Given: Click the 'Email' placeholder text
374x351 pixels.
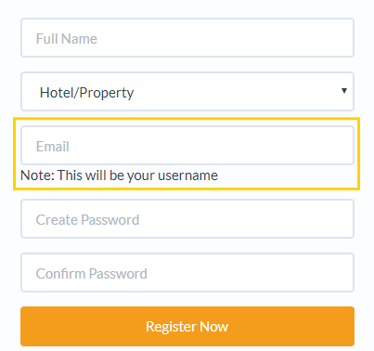Looking at the screenshot, I should [53, 147].
